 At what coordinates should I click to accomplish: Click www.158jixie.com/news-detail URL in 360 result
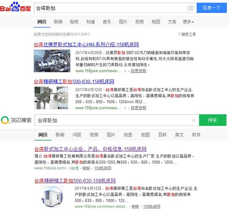(x=101, y=206)
